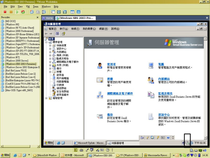Image resolution: width=210 pixels, height=158 pixels.
Task: Click the VMware Full Screen toolbar icon
Action: tap(65, 12)
